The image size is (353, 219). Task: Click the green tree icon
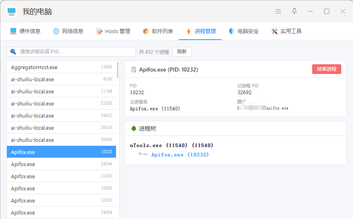(x=134, y=128)
